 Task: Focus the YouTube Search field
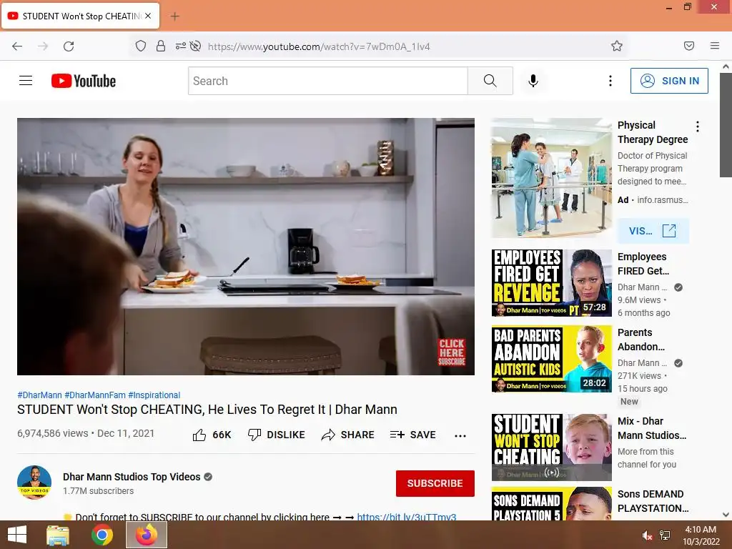pyautogui.click(x=327, y=81)
